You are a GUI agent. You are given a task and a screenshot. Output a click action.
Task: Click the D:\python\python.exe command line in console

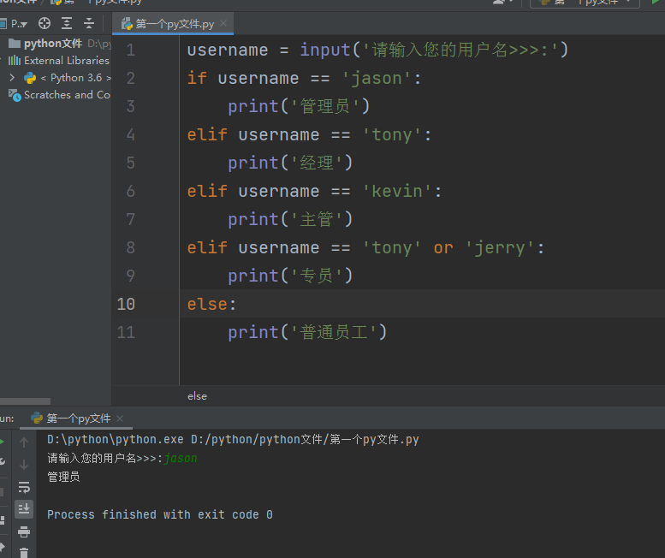[233, 439]
